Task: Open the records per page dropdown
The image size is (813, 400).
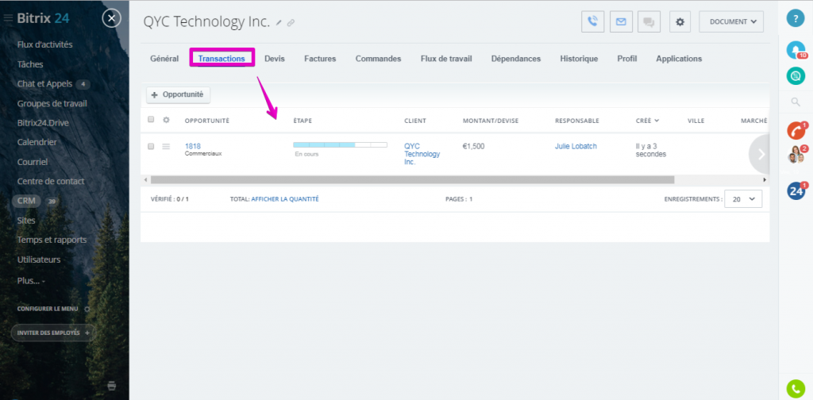Action: [743, 198]
